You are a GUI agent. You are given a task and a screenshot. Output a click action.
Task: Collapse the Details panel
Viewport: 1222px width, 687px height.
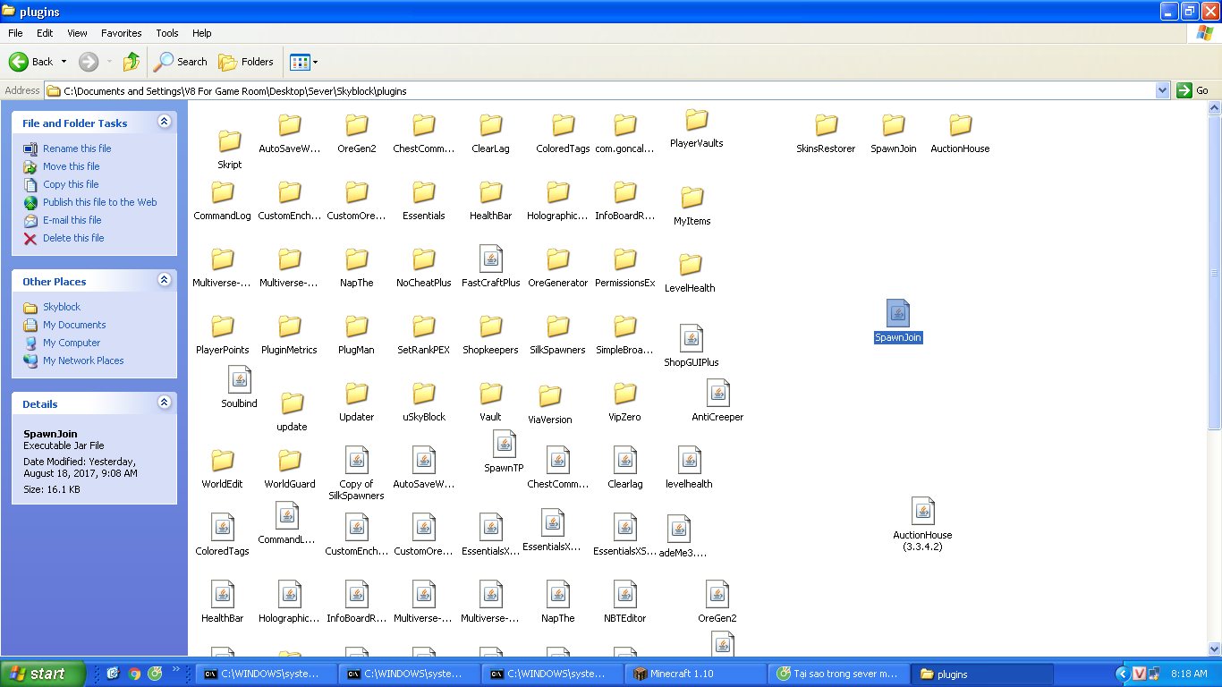(164, 403)
